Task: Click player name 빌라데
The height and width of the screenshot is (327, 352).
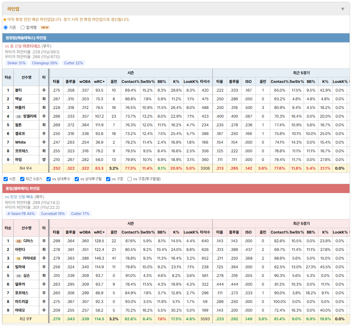Action: (20, 267)
